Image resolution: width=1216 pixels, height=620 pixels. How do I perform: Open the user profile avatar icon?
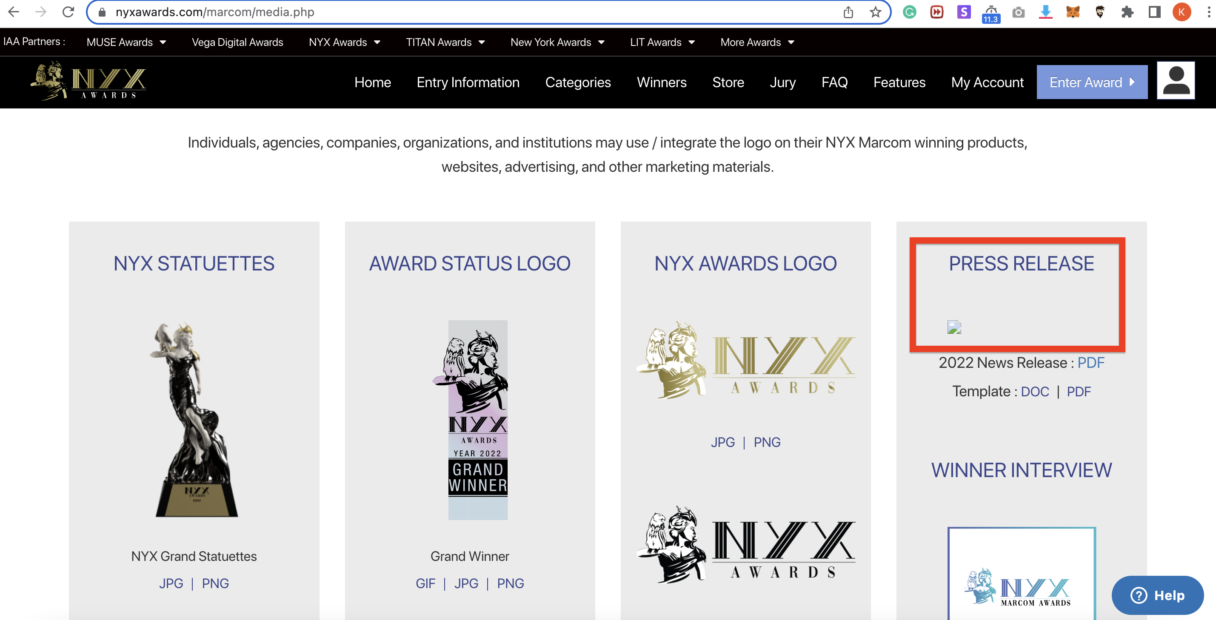tap(1176, 81)
